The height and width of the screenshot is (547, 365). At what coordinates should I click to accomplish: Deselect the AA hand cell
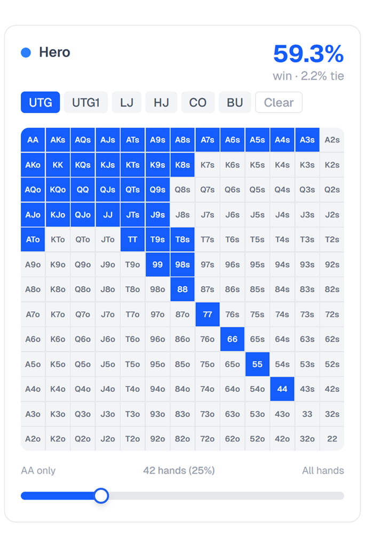click(x=33, y=140)
